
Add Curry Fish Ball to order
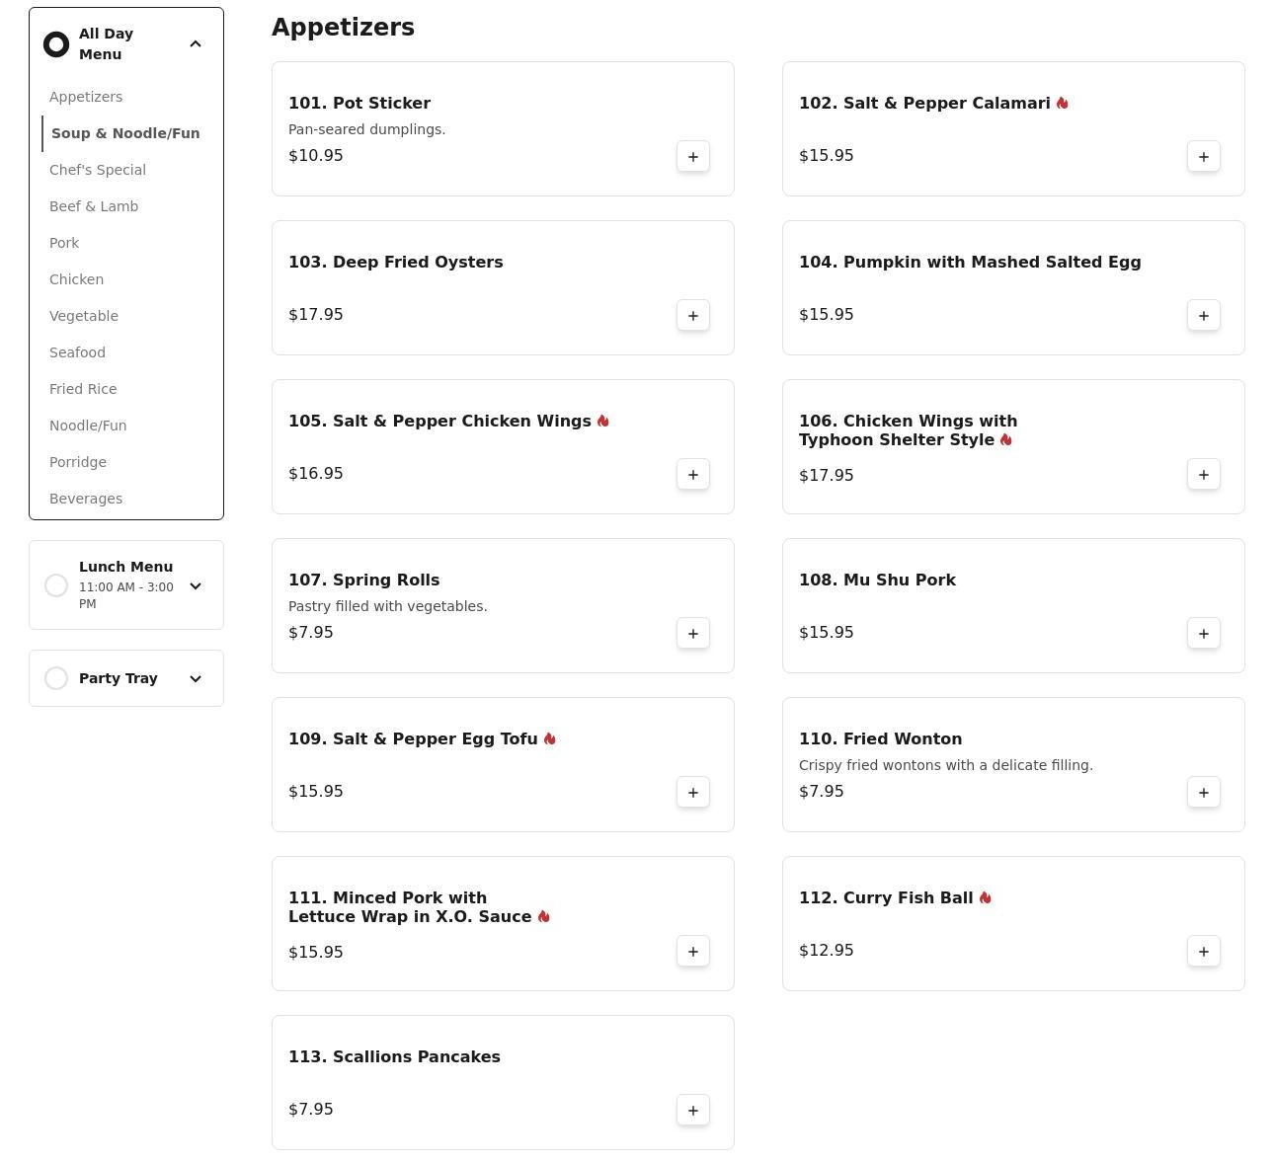(1203, 951)
